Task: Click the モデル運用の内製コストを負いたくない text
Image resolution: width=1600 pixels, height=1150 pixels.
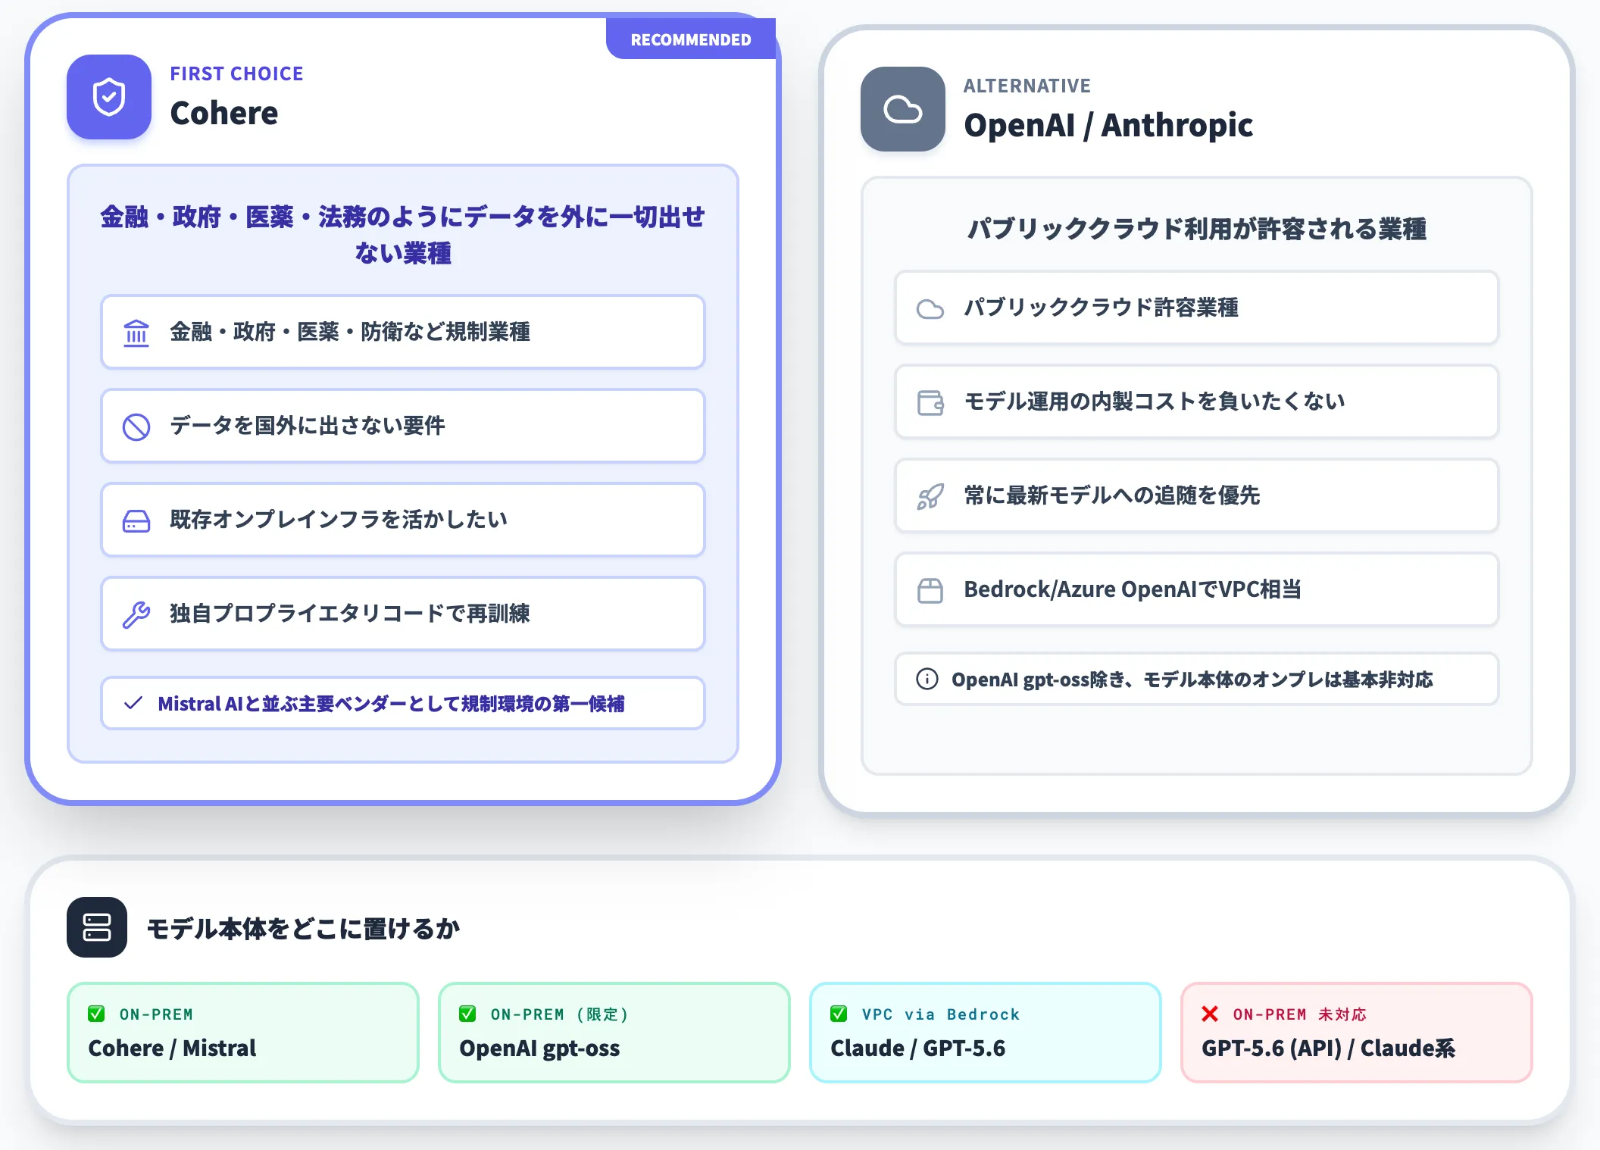Action: pos(1155,402)
